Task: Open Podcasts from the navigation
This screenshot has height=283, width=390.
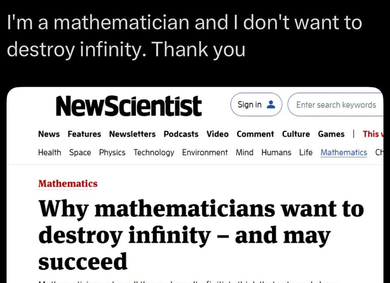Action: pos(181,134)
